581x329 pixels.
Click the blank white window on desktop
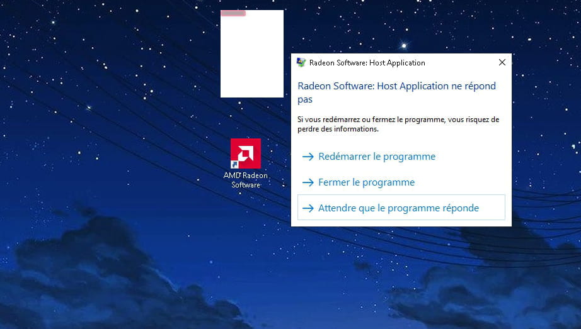[x=252, y=53]
